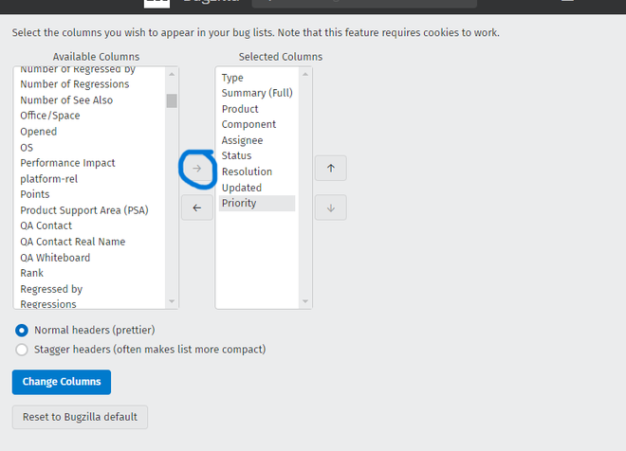
Task: Click Available Columns scrollbar down arrow
Action: (172, 301)
